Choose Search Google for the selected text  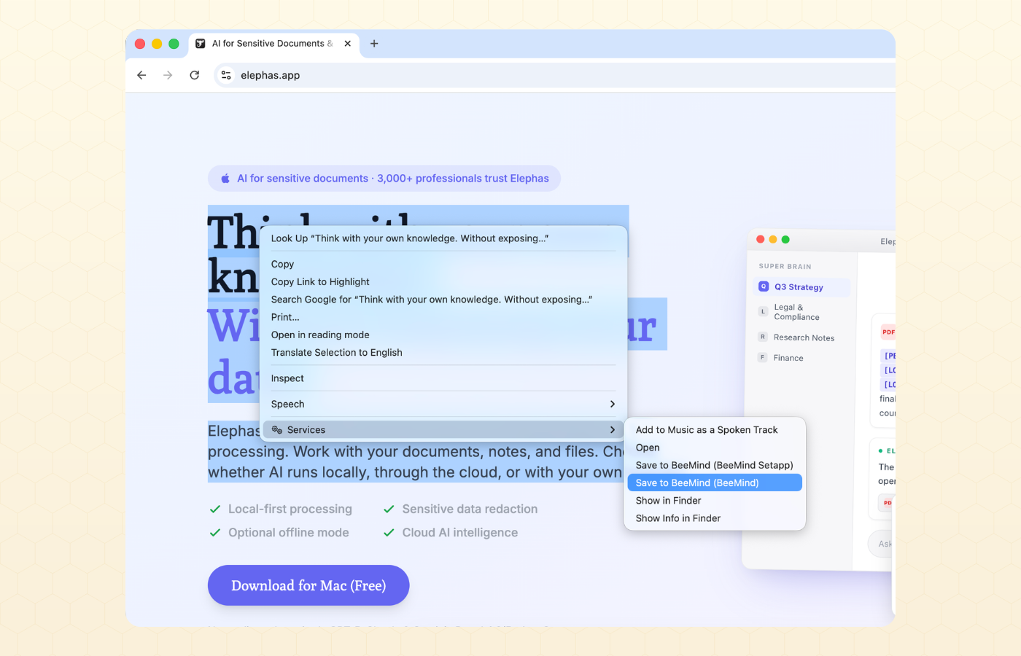coord(443,300)
